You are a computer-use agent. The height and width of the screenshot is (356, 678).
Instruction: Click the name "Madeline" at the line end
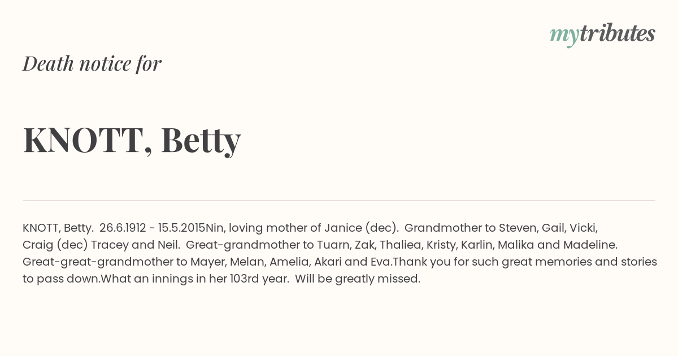(592, 245)
